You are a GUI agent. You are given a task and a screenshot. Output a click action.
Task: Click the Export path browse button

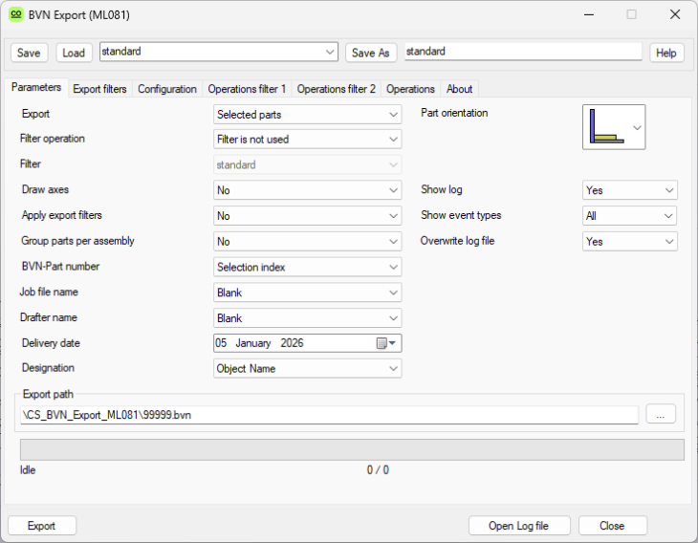[x=661, y=414]
